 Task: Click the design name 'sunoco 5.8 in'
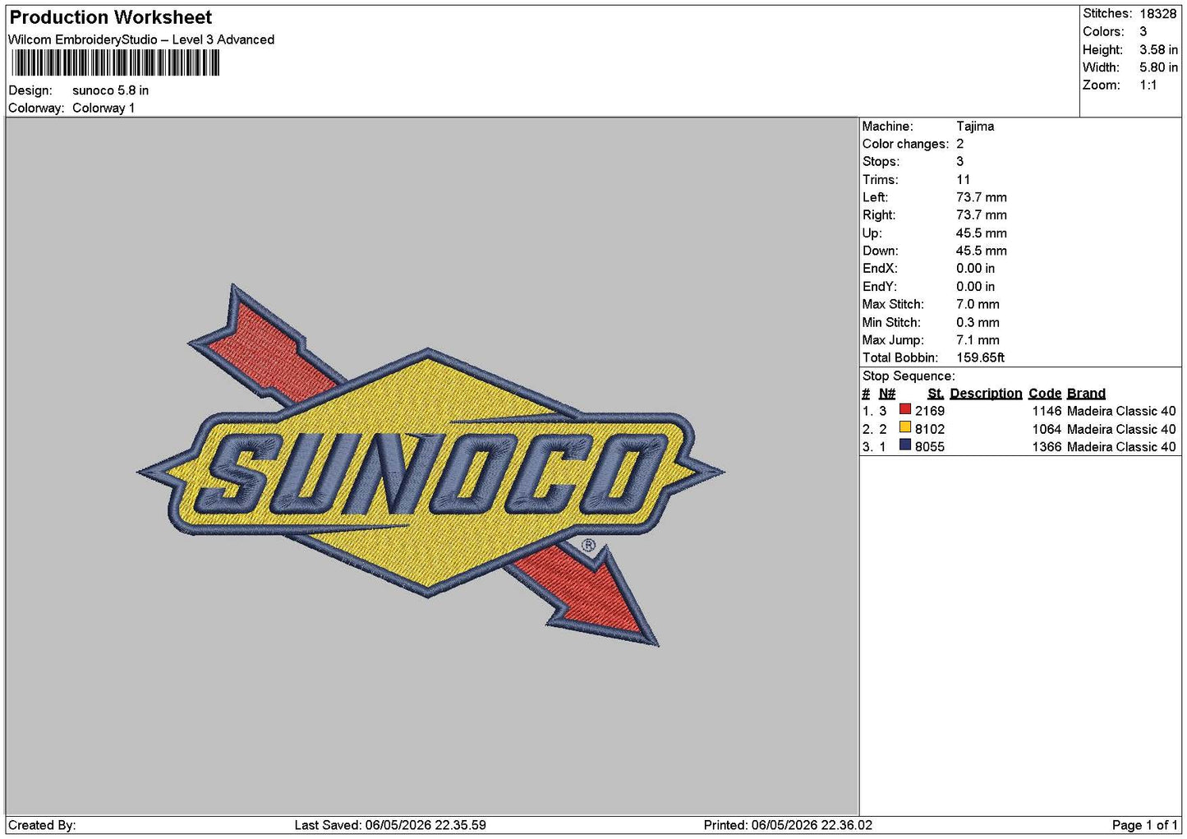110,90
